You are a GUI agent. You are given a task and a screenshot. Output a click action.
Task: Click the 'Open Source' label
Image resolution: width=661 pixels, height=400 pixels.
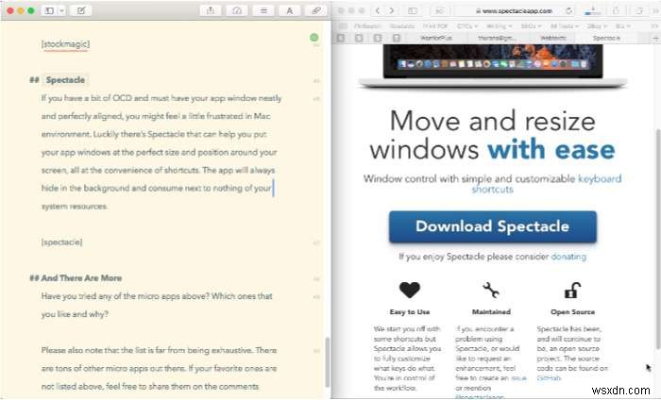coord(572,312)
